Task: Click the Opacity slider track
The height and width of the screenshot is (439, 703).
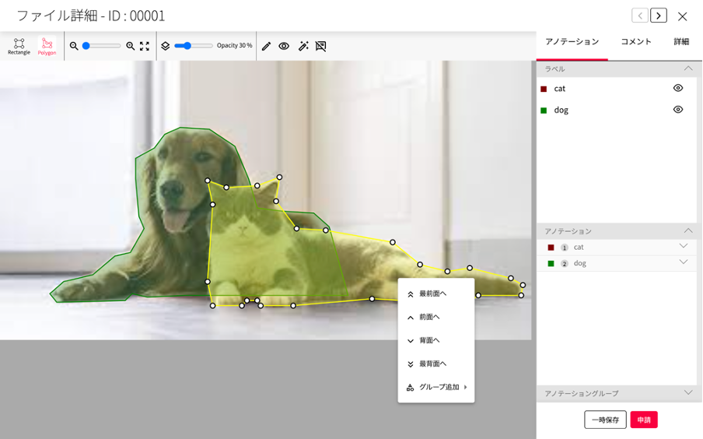Action: [x=194, y=46]
